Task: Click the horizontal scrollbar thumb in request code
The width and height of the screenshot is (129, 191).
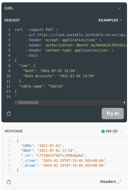Action: tap(28, 103)
